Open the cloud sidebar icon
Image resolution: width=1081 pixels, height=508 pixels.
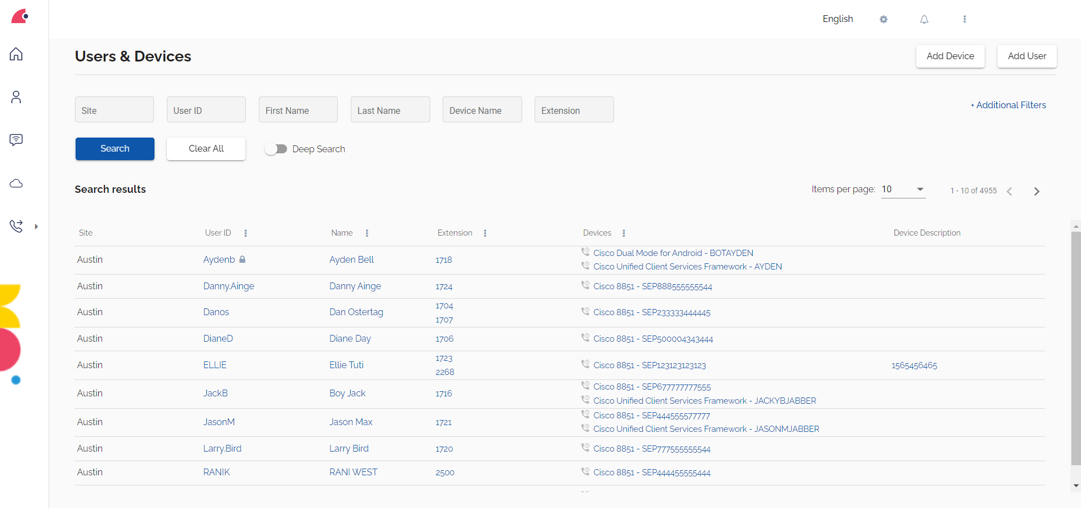[16, 184]
